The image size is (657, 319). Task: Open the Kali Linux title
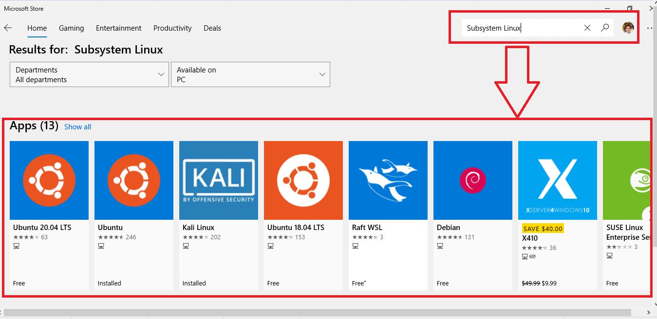tap(199, 228)
